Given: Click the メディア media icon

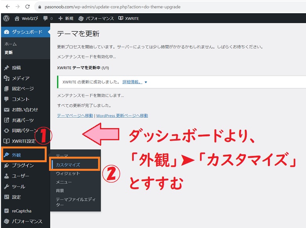Looking at the screenshot, I should pyautogui.click(x=6, y=78).
